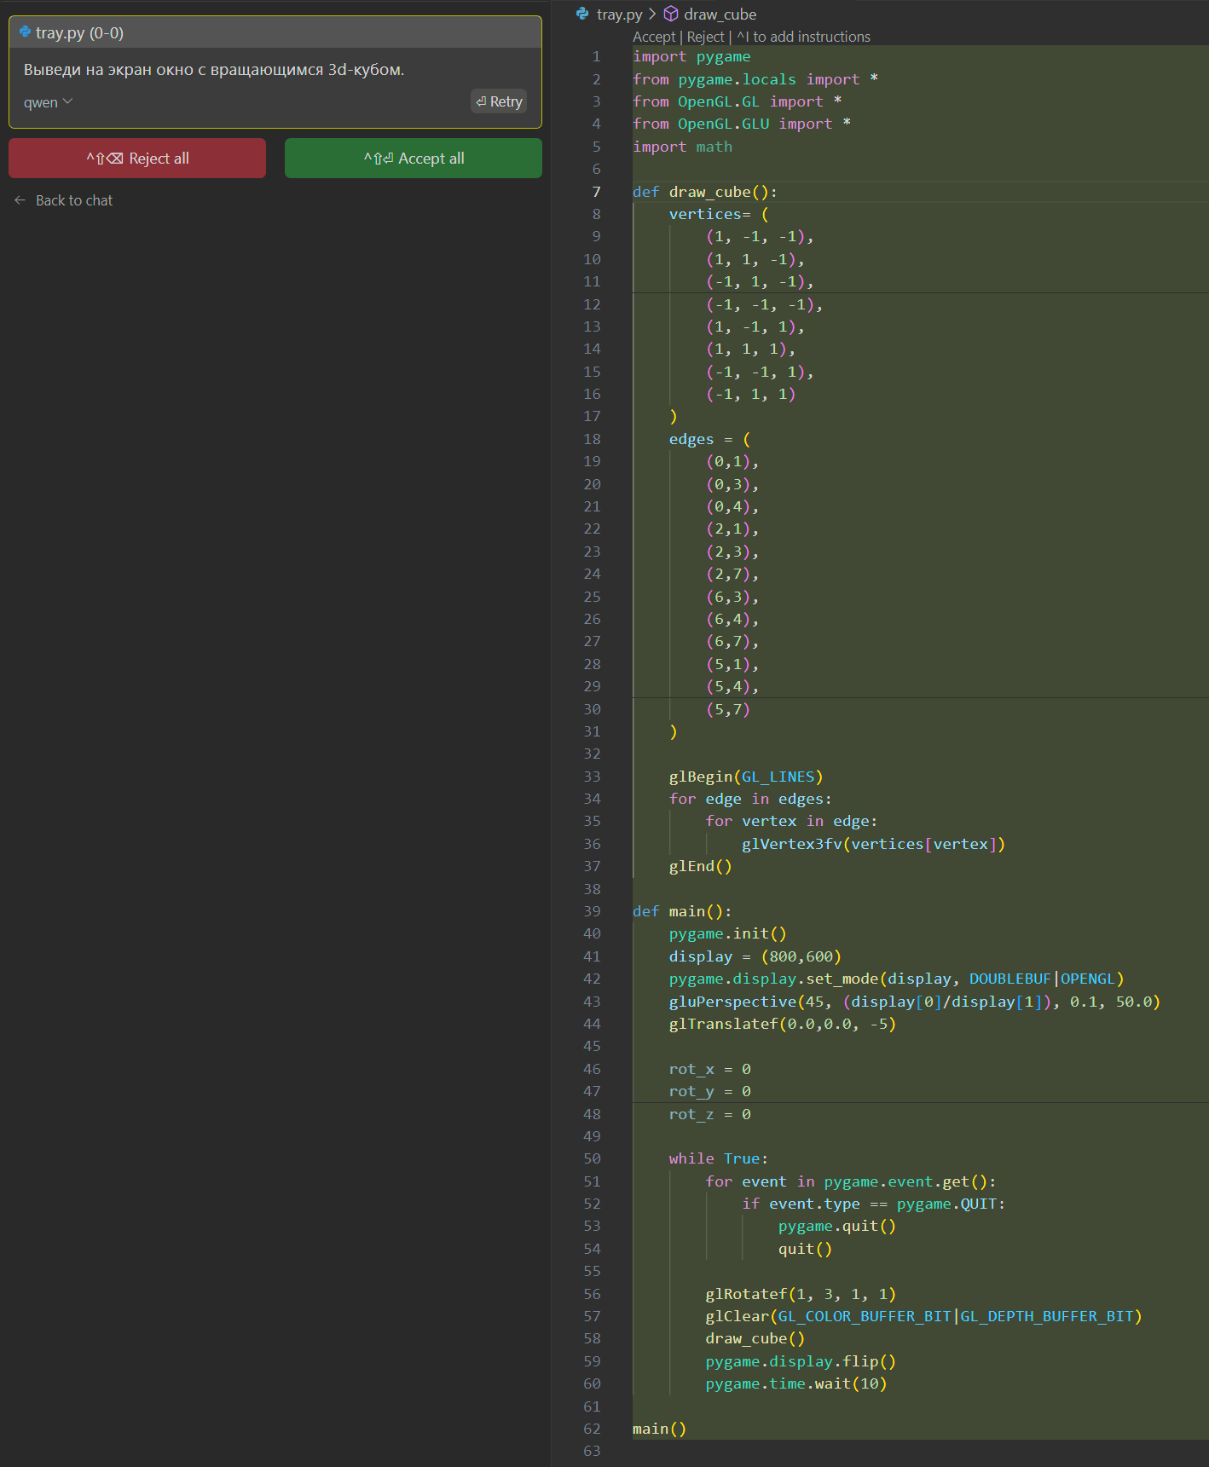The image size is (1209, 1467).
Task: Click the 'rot_x = 0' line
Action: (x=709, y=1069)
